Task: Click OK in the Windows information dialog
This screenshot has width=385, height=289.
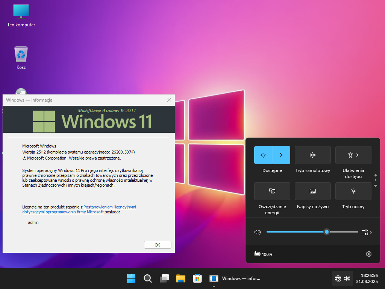Action: pyautogui.click(x=158, y=245)
